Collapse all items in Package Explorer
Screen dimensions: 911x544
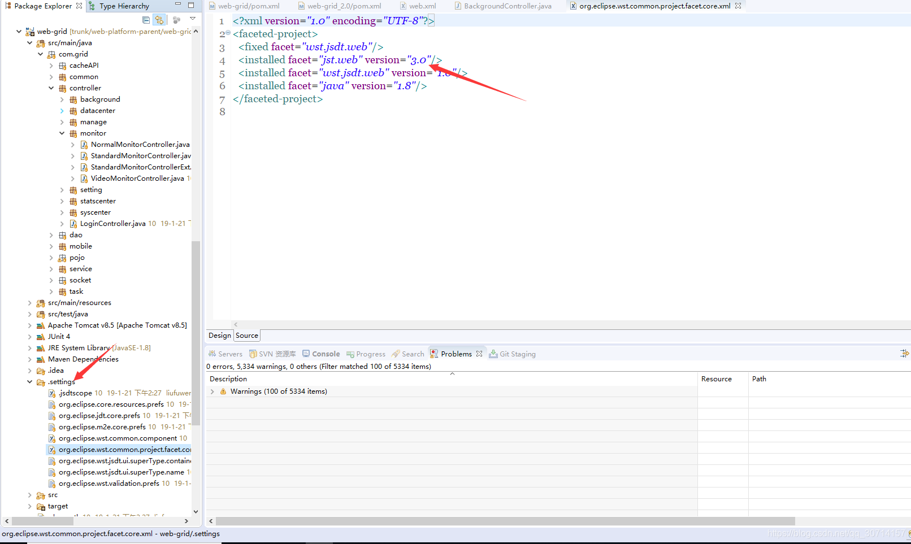coord(146,19)
